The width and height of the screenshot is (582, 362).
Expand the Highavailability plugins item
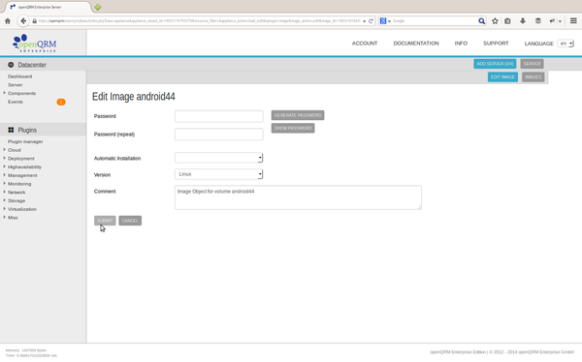(x=5, y=166)
